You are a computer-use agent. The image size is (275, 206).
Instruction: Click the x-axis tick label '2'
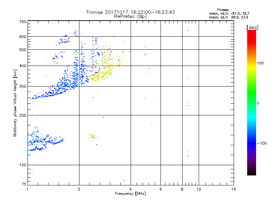79,189
